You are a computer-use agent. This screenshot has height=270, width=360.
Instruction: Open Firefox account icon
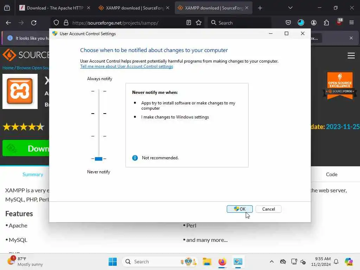[314, 23]
